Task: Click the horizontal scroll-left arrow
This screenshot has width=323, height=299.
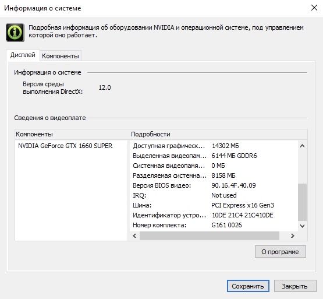Action: (134, 235)
